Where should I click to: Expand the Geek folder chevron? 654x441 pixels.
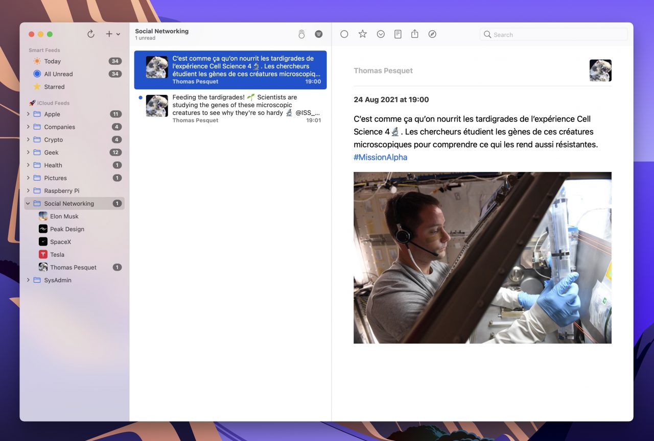tap(29, 153)
